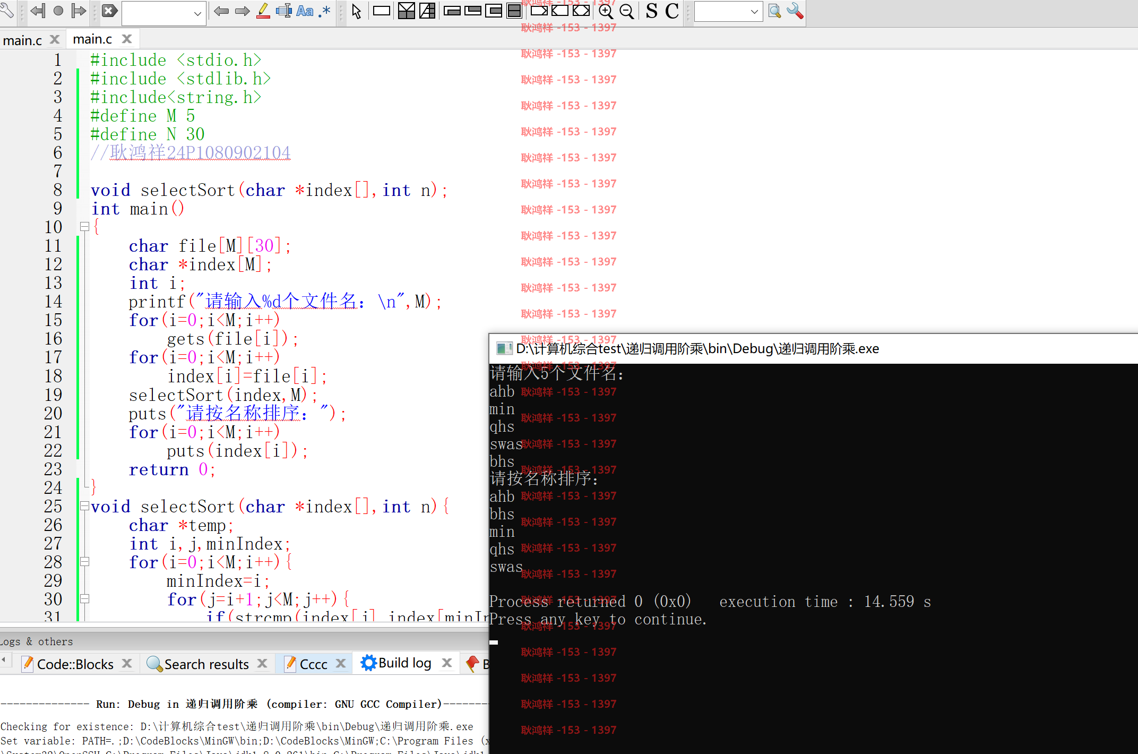Click the jump forward arrow icon
This screenshot has height=754, width=1138.
tap(79, 11)
